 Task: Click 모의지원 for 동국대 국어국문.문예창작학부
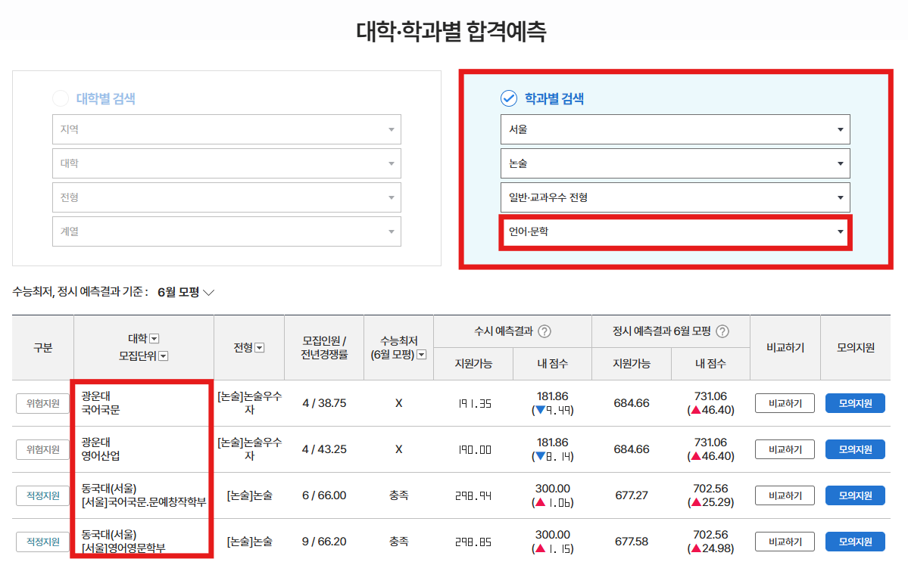tap(855, 495)
